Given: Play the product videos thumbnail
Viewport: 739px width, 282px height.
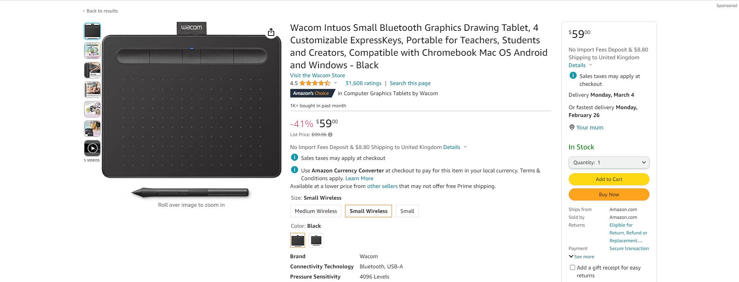Looking at the screenshot, I should pos(92,148).
